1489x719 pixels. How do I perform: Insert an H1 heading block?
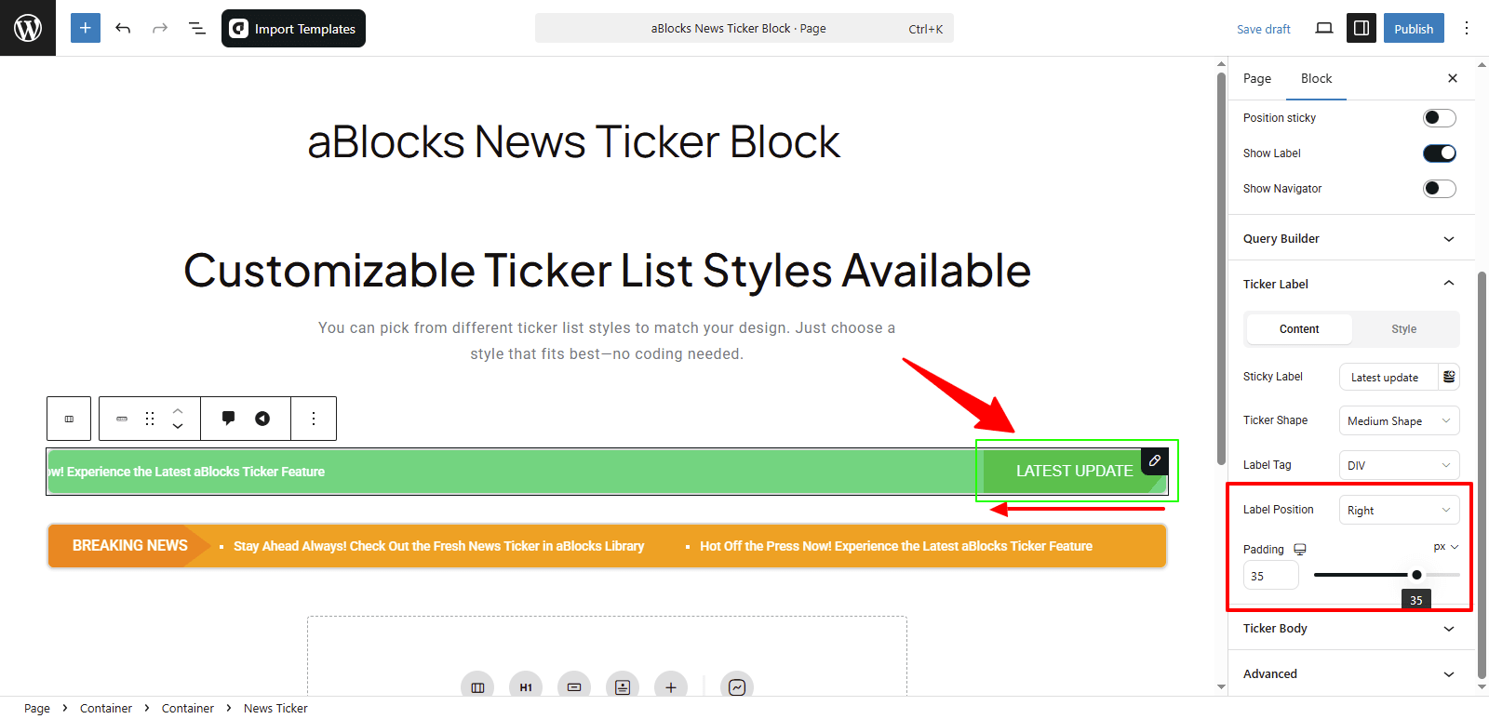(526, 687)
